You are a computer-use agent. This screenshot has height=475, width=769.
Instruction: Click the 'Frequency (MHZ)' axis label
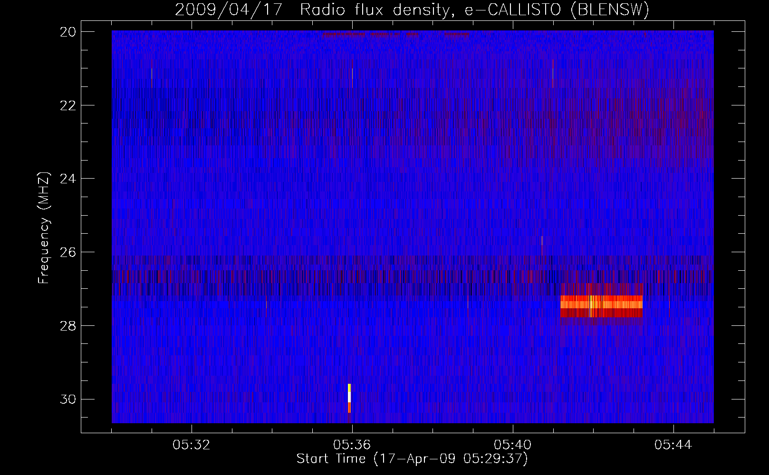(43, 228)
